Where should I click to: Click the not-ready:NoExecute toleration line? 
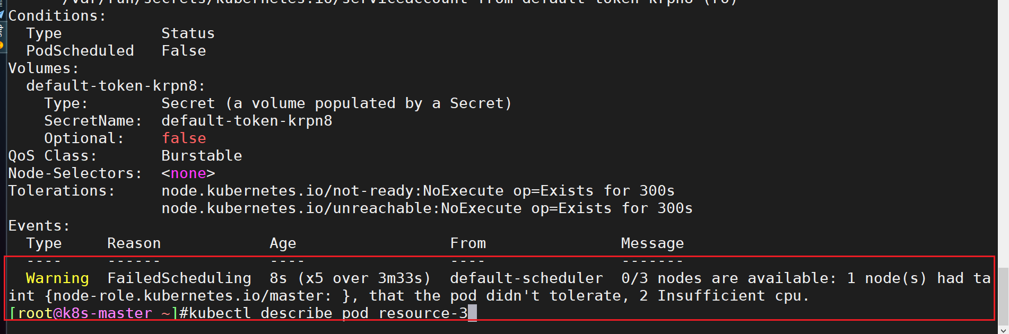tap(418, 190)
